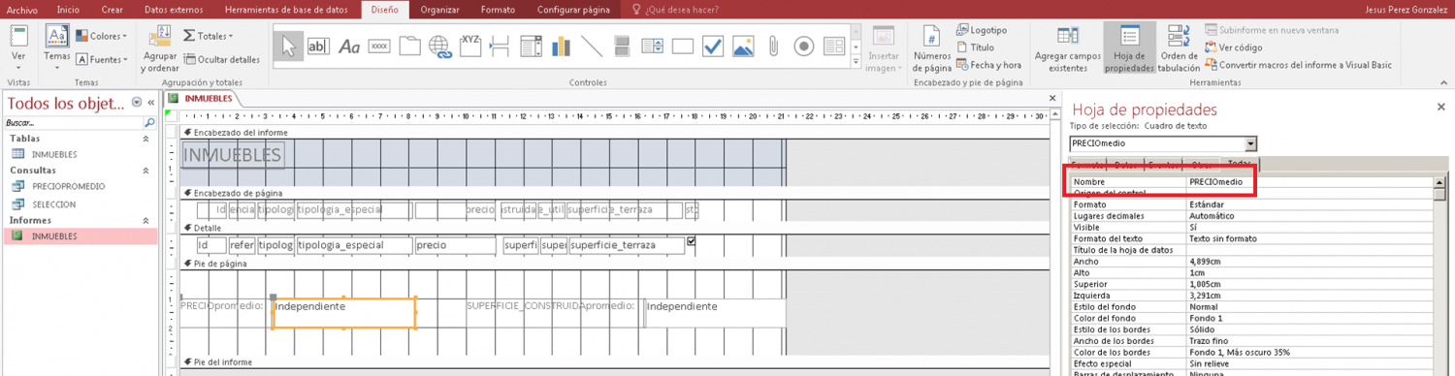Toggle the checkbox in the Detalle section

click(x=691, y=241)
